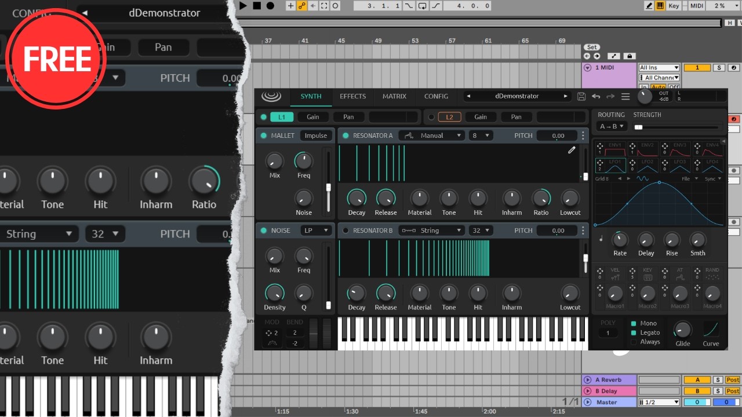
Task: Open the LFO File dropdown
Action: [689, 179]
